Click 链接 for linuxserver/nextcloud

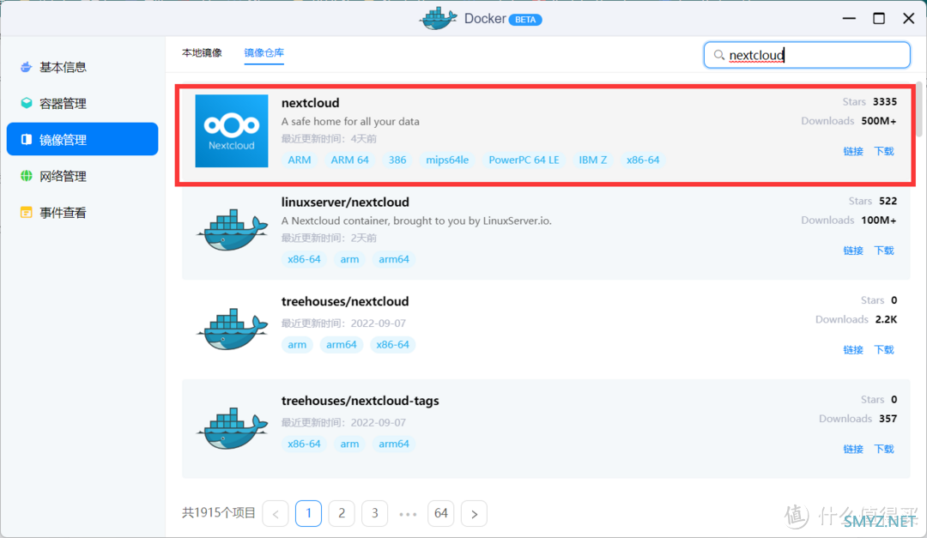click(853, 251)
